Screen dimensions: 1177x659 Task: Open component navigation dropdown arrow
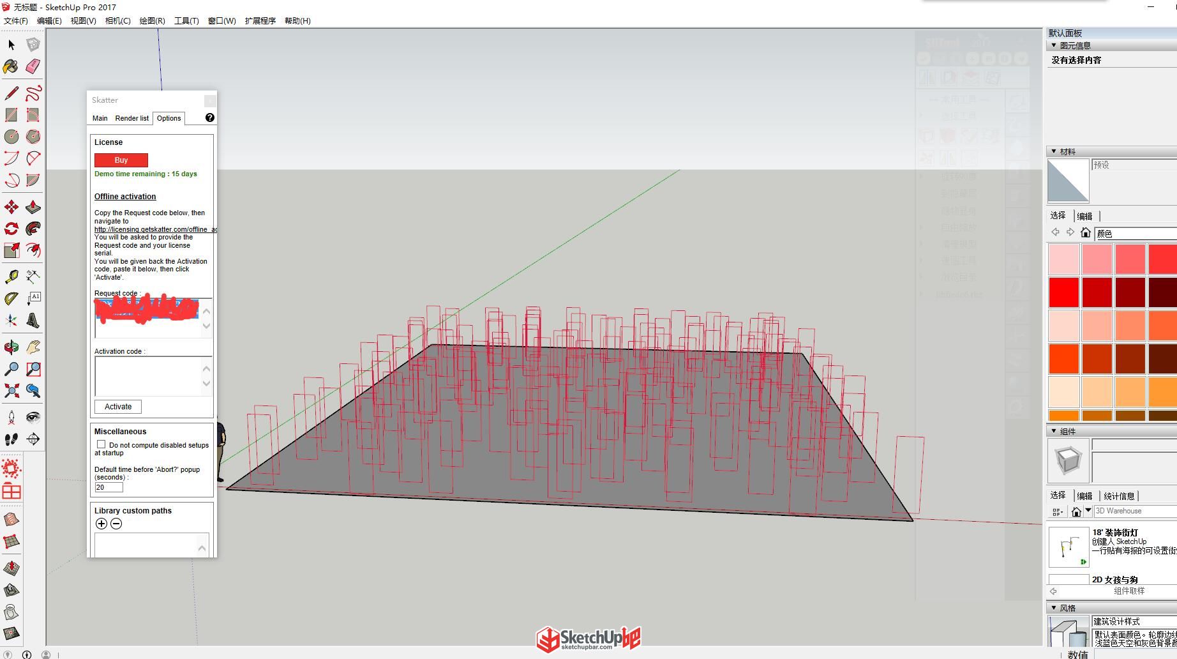pyautogui.click(x=1088, y=511)
